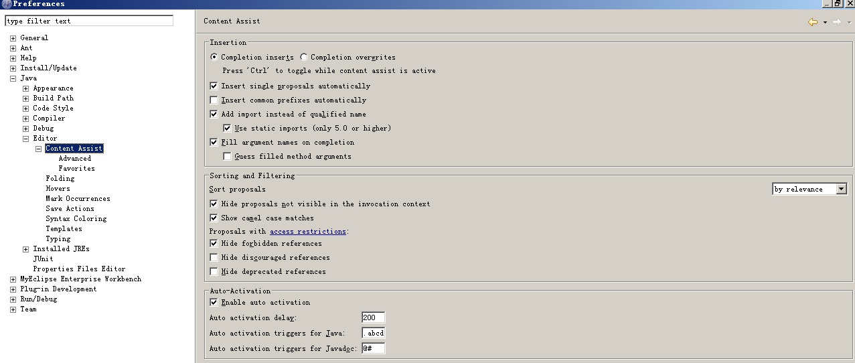
Task: Click the Auto activation delay field
Action: click(x=373, y=317)
